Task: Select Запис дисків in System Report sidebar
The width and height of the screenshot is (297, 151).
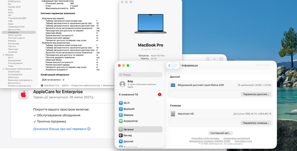Action: pos(15,35)
